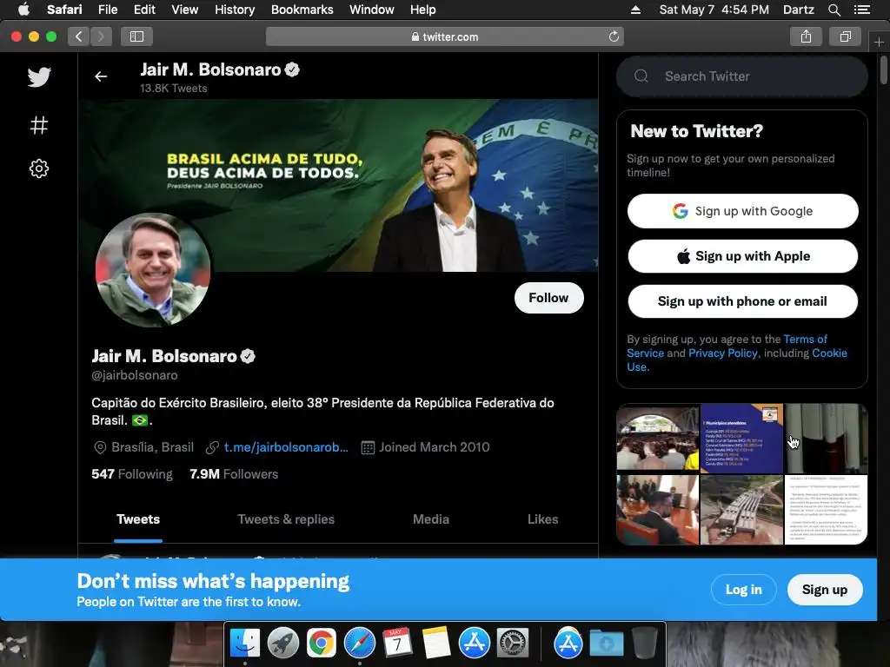
Task: Open Launchpad rocket from the Dock
Action: point(282,644)
